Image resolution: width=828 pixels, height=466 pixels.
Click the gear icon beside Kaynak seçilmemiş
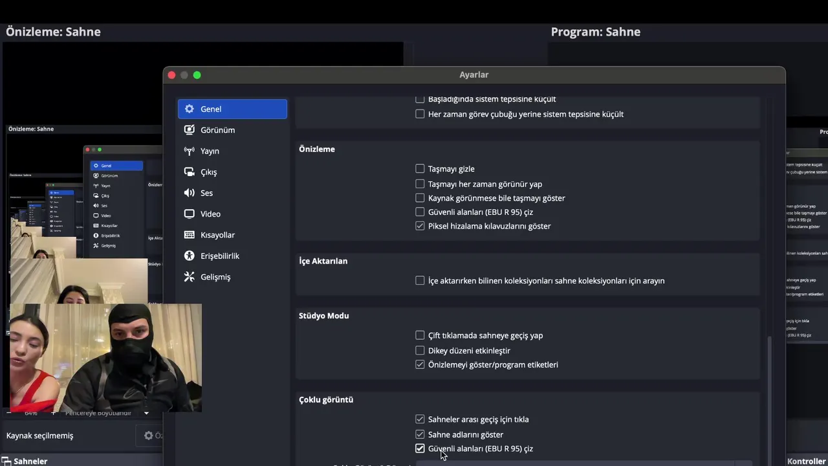click(x=149, y=436)
